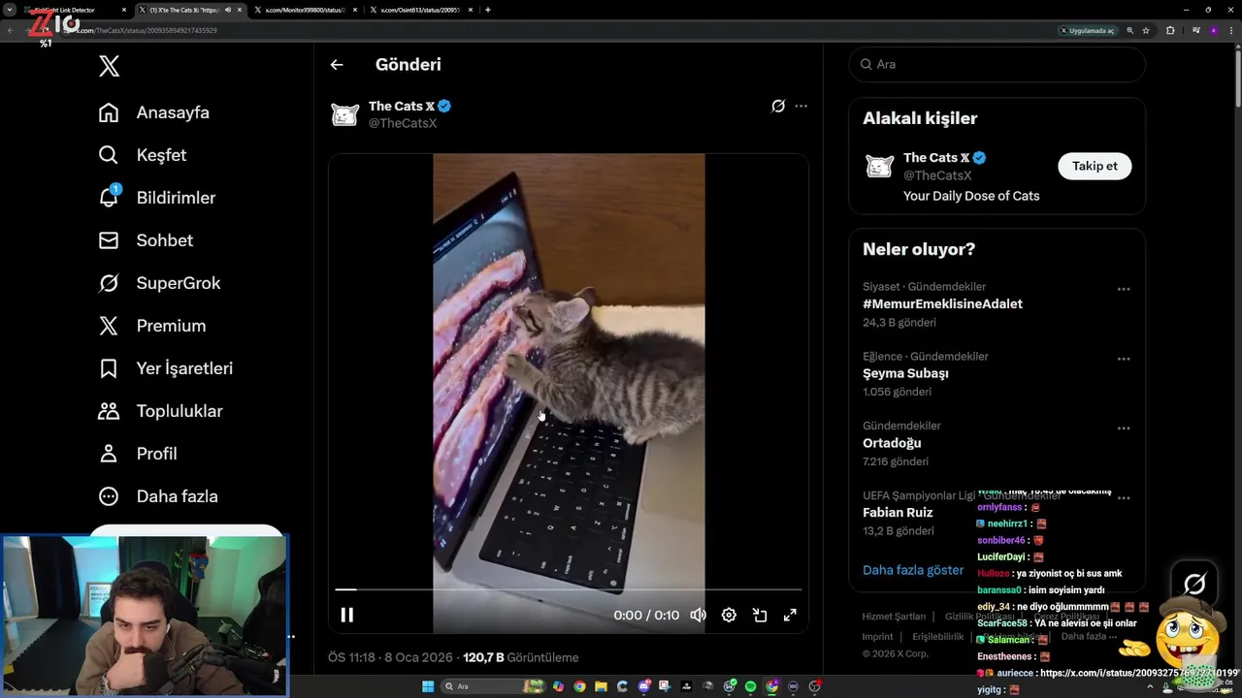Open Chrome from taskbar
This screenshot has width=1242, height=698.
click(x=579, y=686)
